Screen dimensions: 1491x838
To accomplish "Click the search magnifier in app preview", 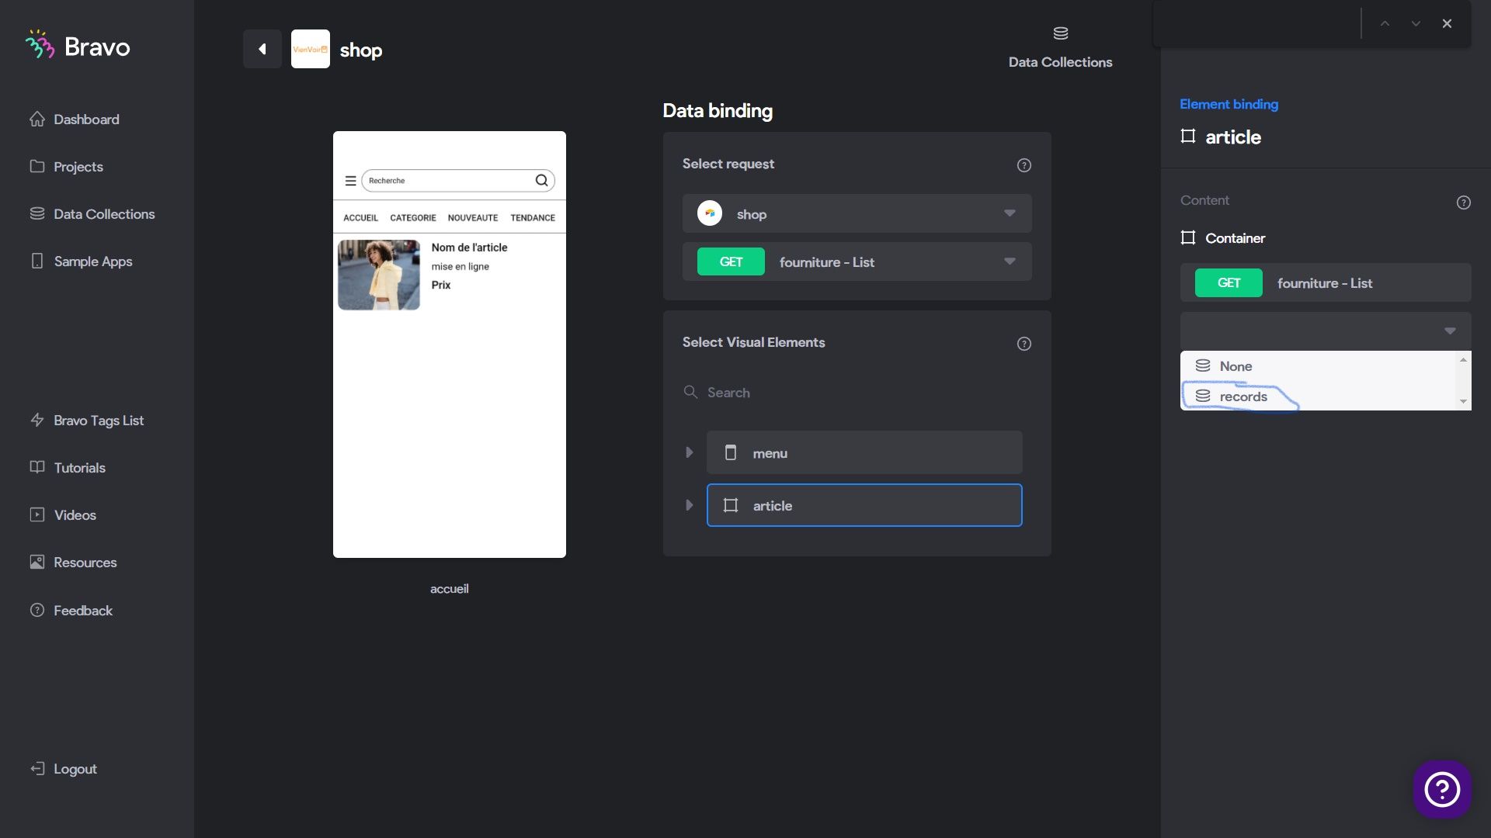I will coord(541,181).
